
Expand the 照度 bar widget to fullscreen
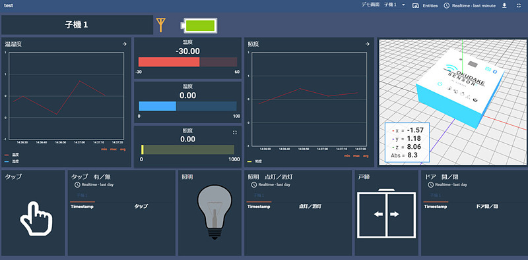point(235,133)
